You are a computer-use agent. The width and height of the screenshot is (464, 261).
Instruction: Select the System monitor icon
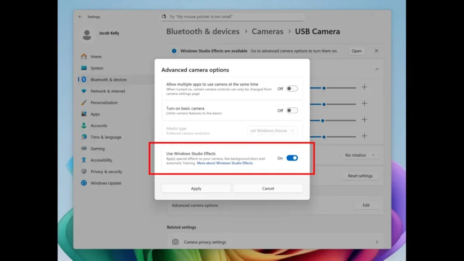(x=84, y=68)
